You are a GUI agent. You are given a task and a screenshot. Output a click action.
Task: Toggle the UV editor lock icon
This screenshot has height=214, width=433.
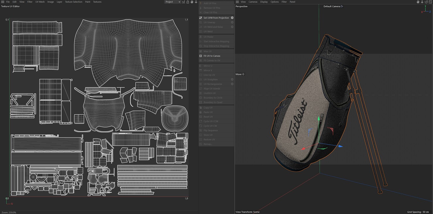[x=188, y=2]
